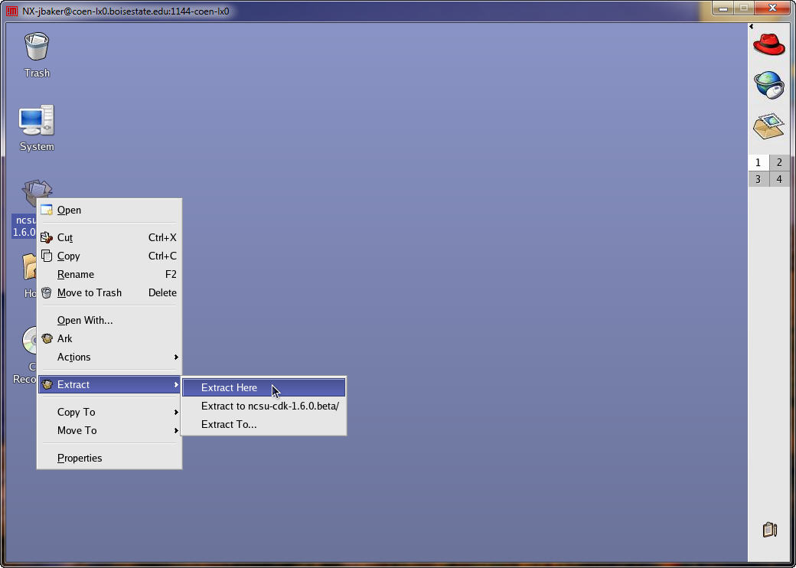The width and height of the screenshot is (796, 568).
Task: Open Properties from context menu
Action: 109,458
